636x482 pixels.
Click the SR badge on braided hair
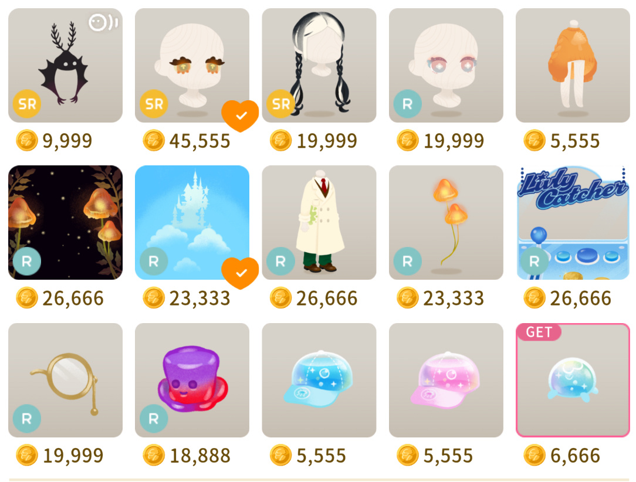(280, 104)
